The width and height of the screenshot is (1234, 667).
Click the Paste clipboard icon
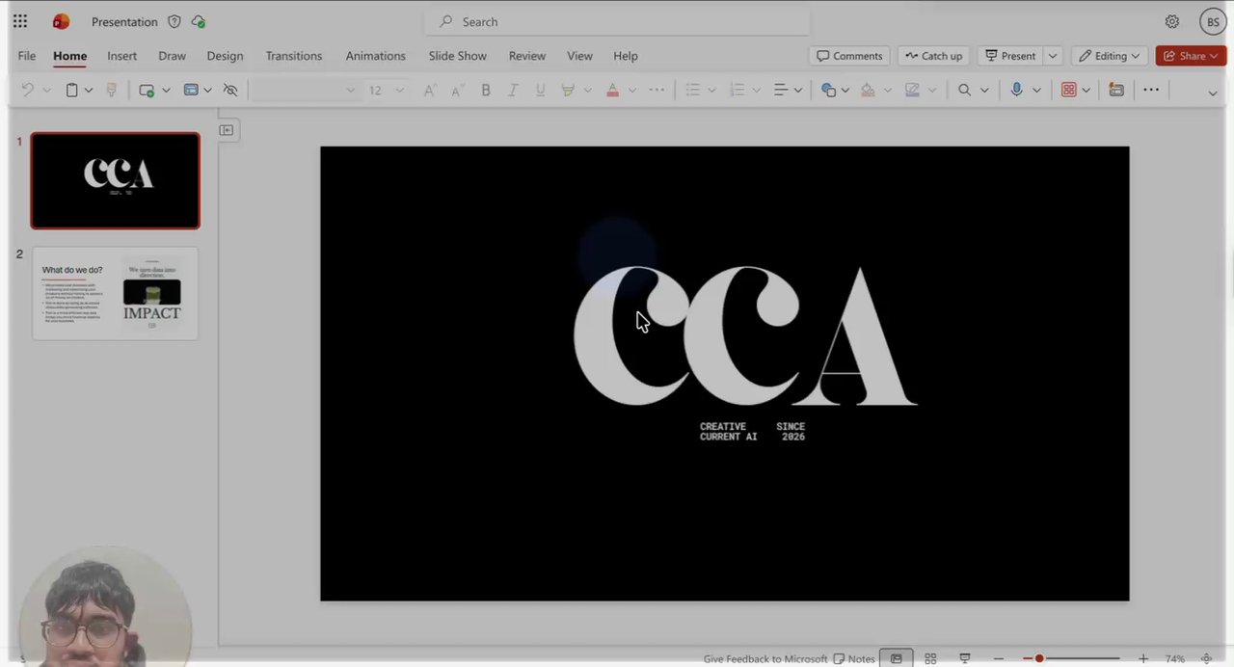tap(71, 90)
